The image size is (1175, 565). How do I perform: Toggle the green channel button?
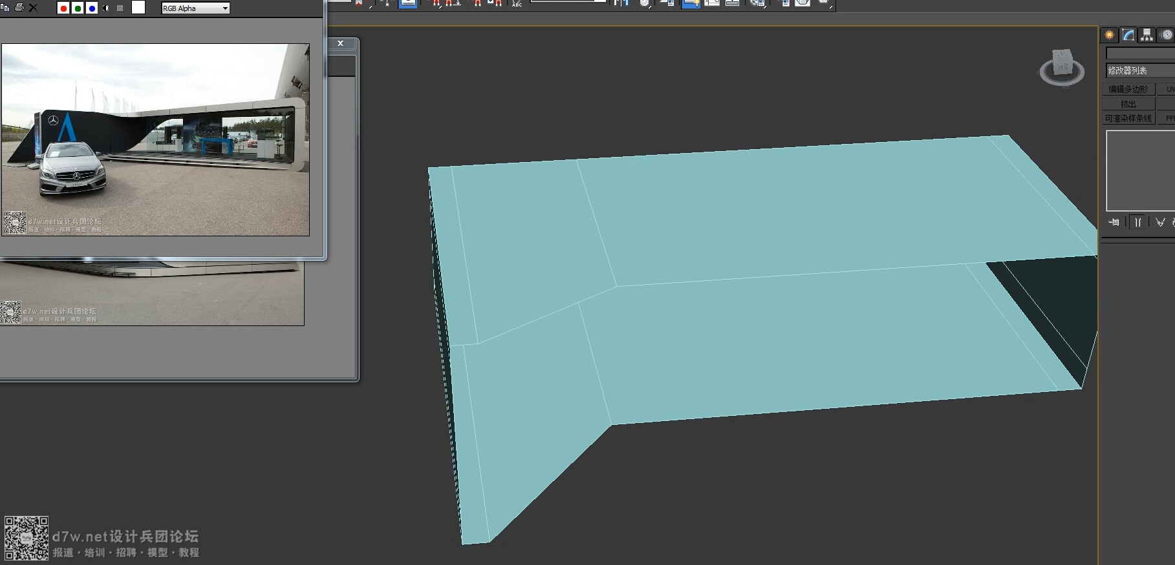78,8
